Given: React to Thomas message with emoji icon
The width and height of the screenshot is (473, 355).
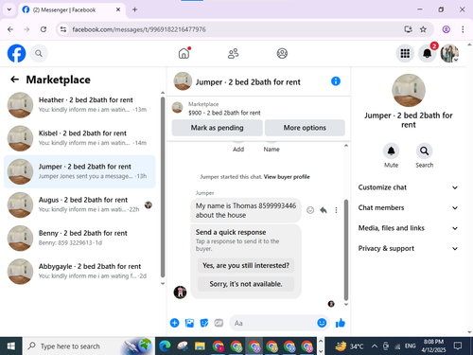Looking at the screenshot, I should click(x=310, y=210).
